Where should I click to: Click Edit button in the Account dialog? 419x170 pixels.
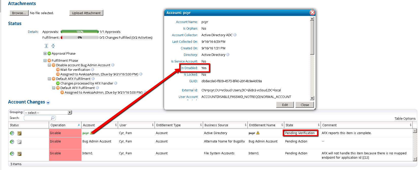pyautogui.click(x=285, y=105)
